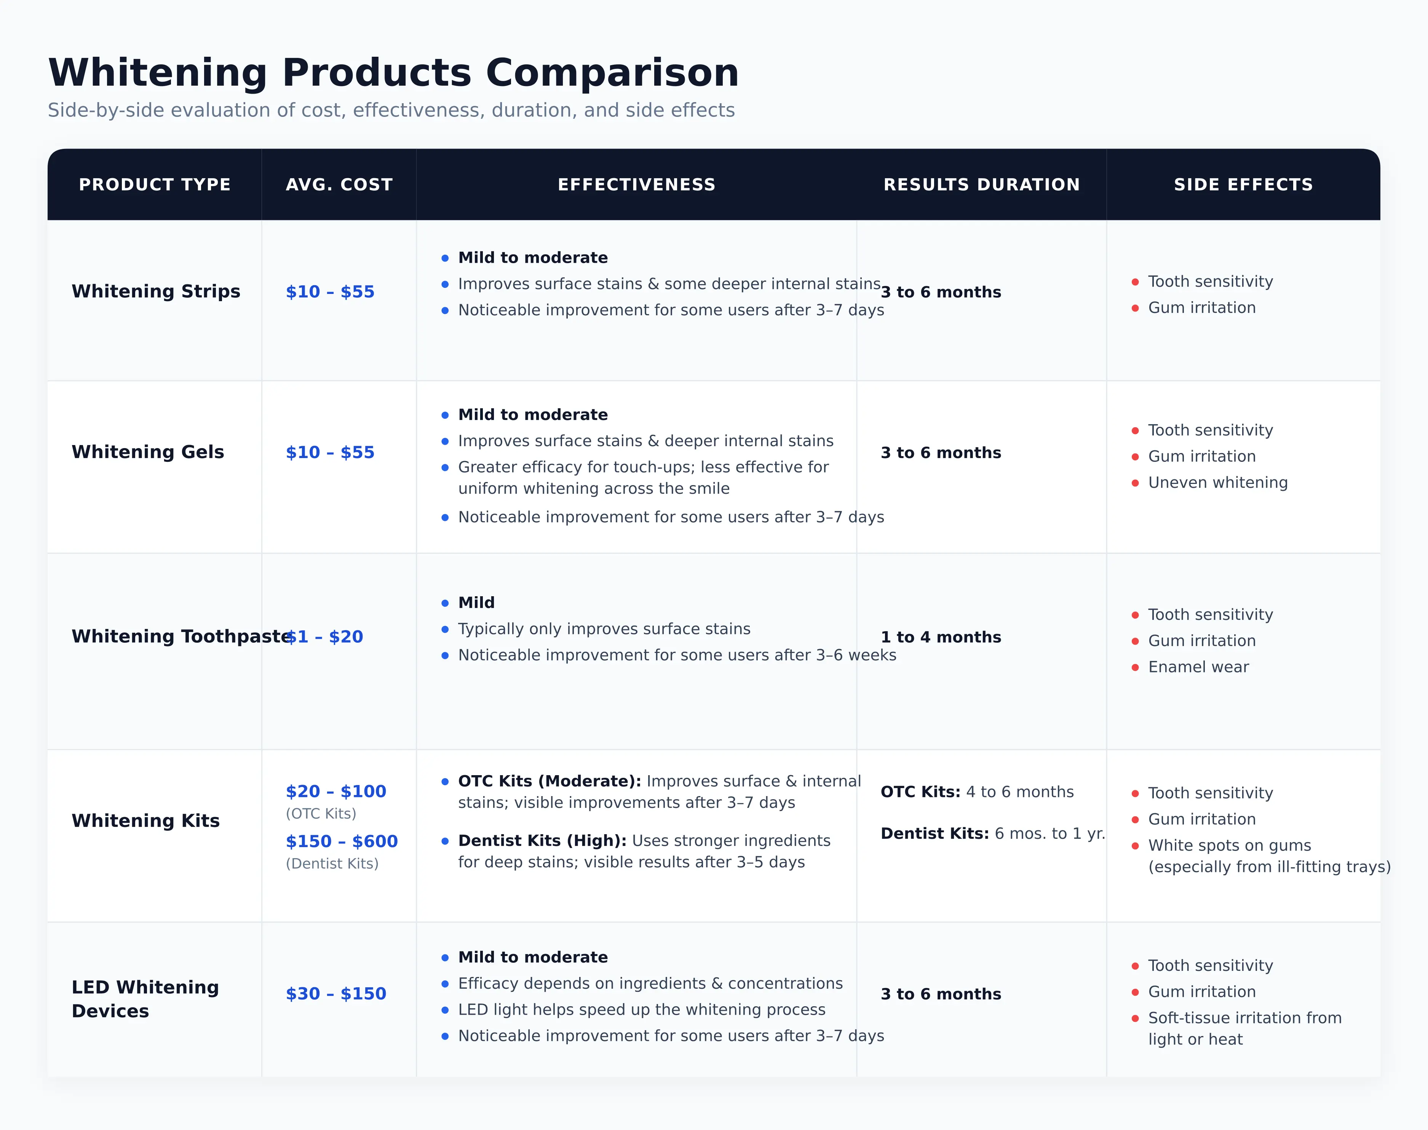1428x1130 pixels.
Task: Click the Whitening Products Comparison title
Action: tap(394, 72)
